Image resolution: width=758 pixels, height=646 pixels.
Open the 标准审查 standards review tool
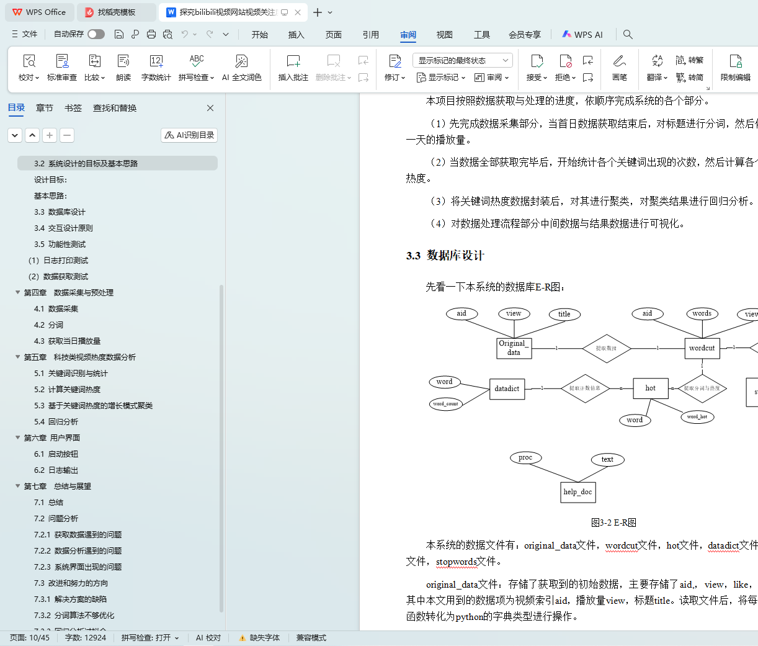click(x=62, y=61)
